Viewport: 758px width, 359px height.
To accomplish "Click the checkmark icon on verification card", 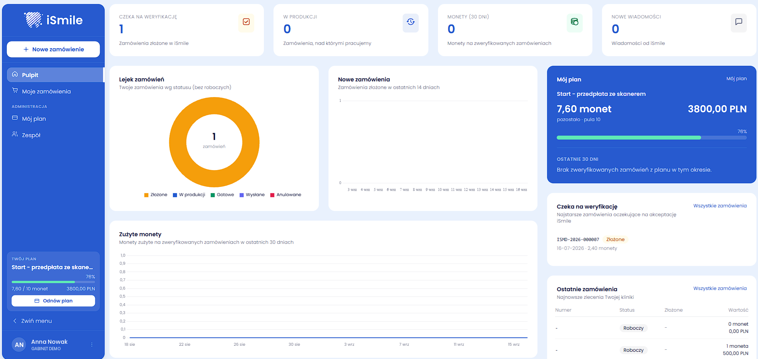I will pyautogui.click(x=246, y=22).
